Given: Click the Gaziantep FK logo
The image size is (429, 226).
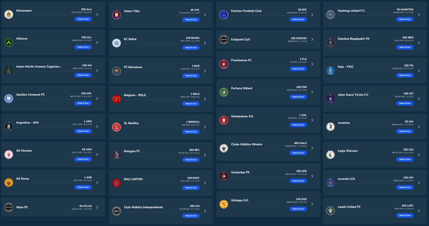Looking at the screenshot, I should pos(224,176).
